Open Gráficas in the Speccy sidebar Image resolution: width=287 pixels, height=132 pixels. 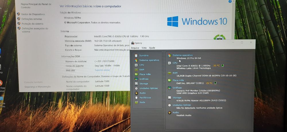coord(144,79)
